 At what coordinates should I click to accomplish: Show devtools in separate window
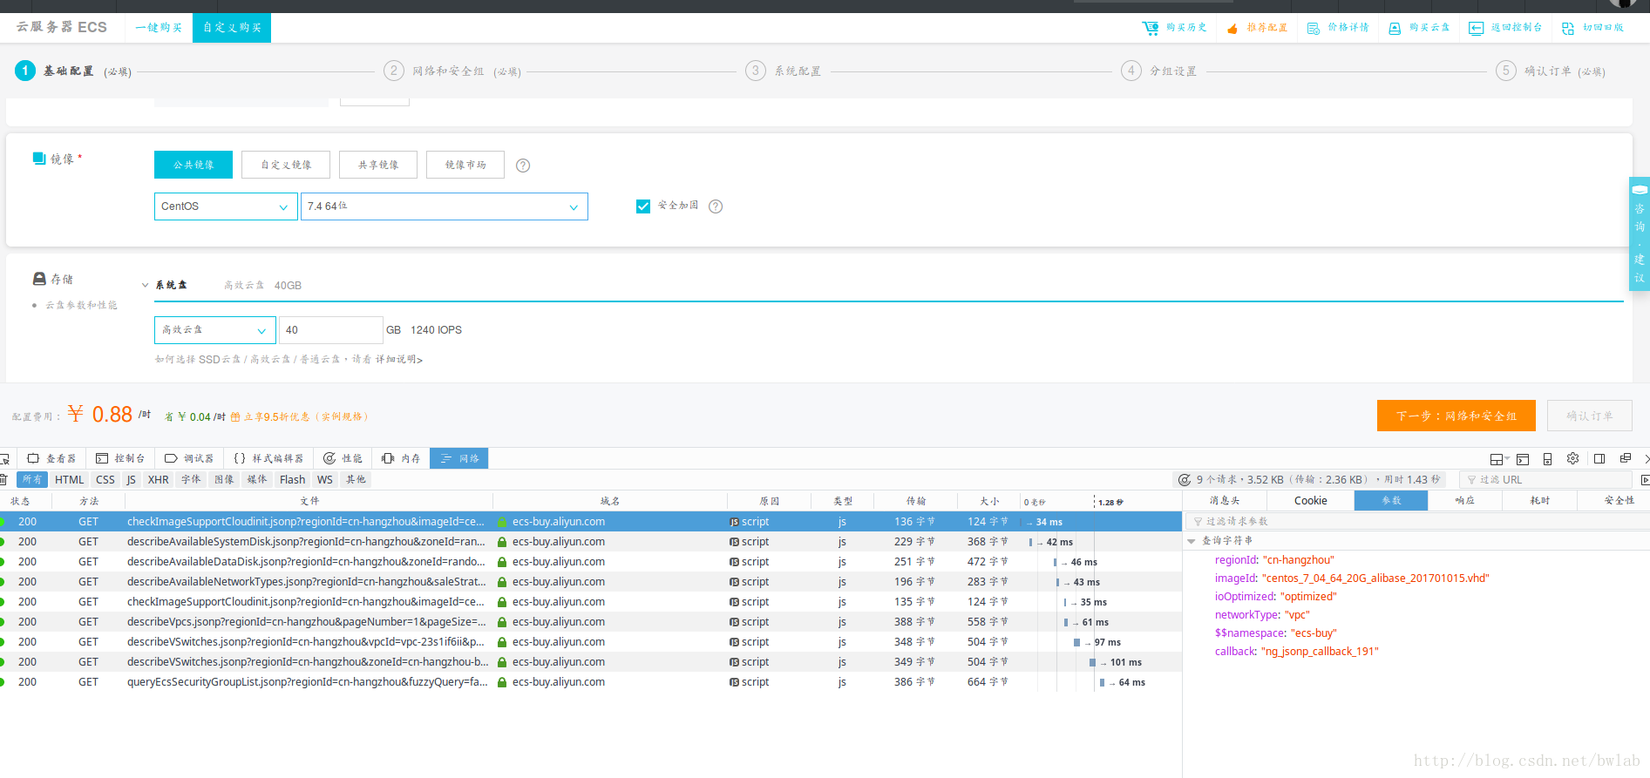pyautogui.click(x=1626, y=458)
